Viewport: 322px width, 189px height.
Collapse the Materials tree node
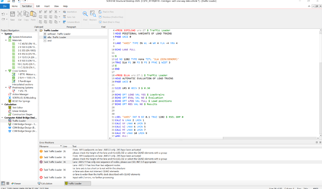tap(6, 40)
